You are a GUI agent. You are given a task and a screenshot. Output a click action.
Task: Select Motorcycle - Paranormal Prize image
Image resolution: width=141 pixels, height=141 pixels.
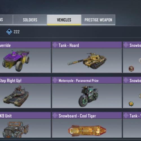(89, 96)
